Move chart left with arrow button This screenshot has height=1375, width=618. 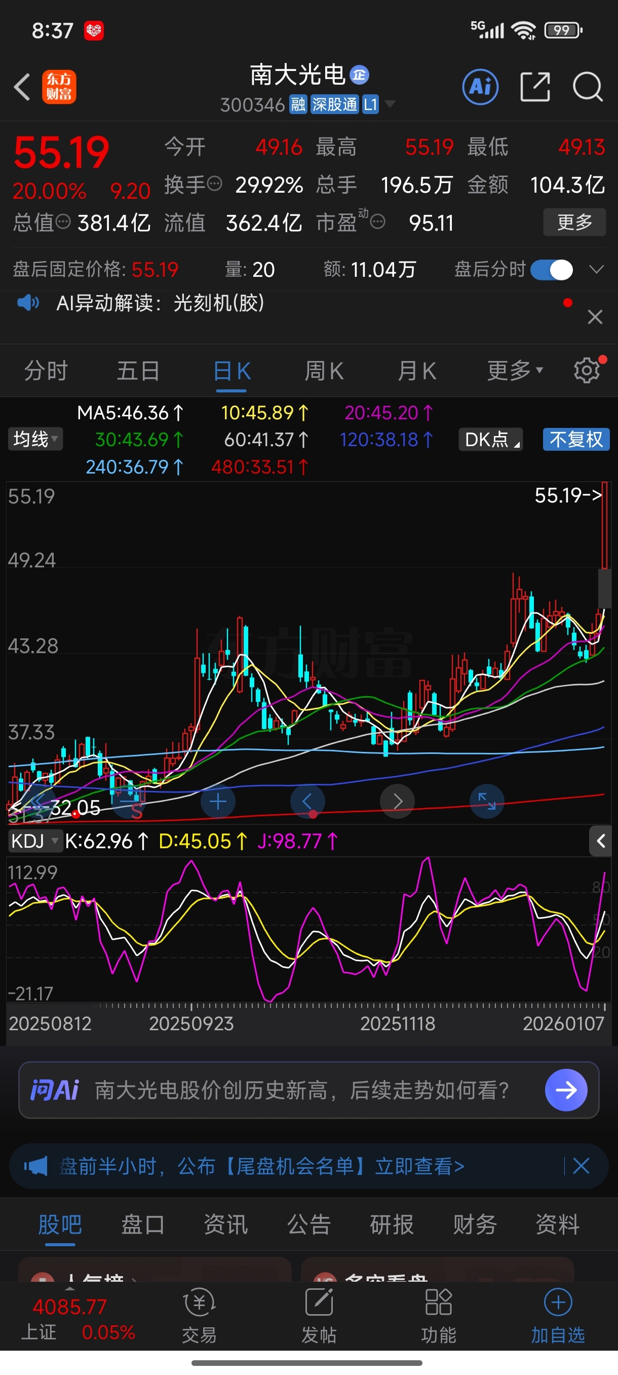click(x=307, y=802)
